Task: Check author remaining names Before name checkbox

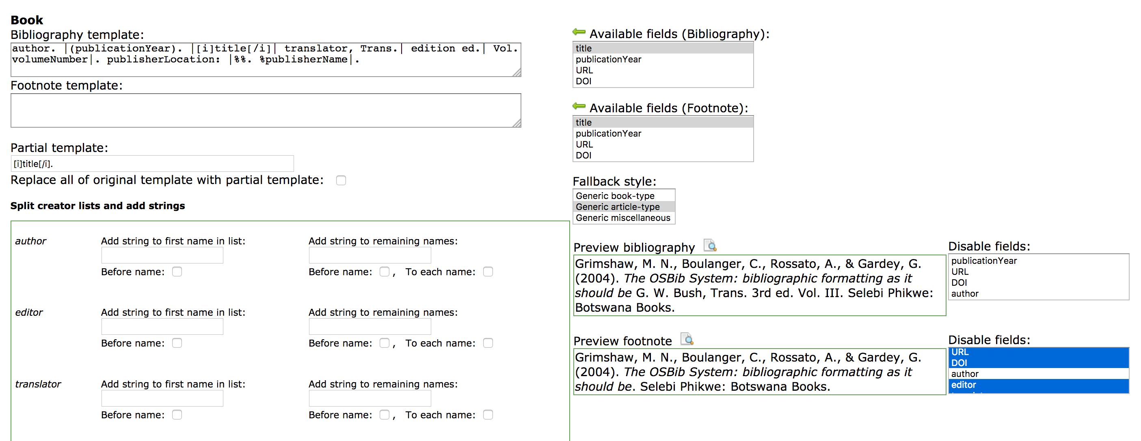Action: [x=385, y=272]
